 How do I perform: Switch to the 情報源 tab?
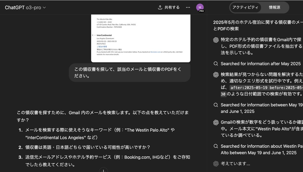(274, 7)
